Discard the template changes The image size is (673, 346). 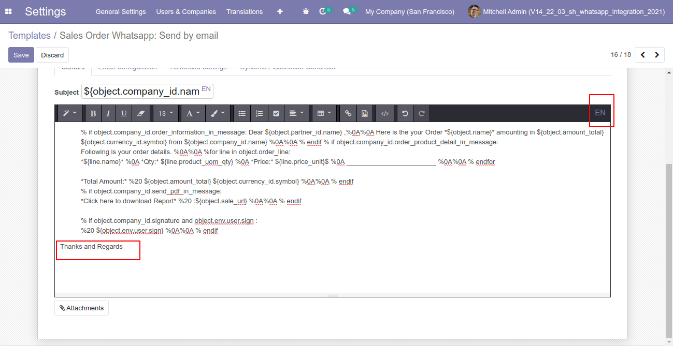[52, 55]
